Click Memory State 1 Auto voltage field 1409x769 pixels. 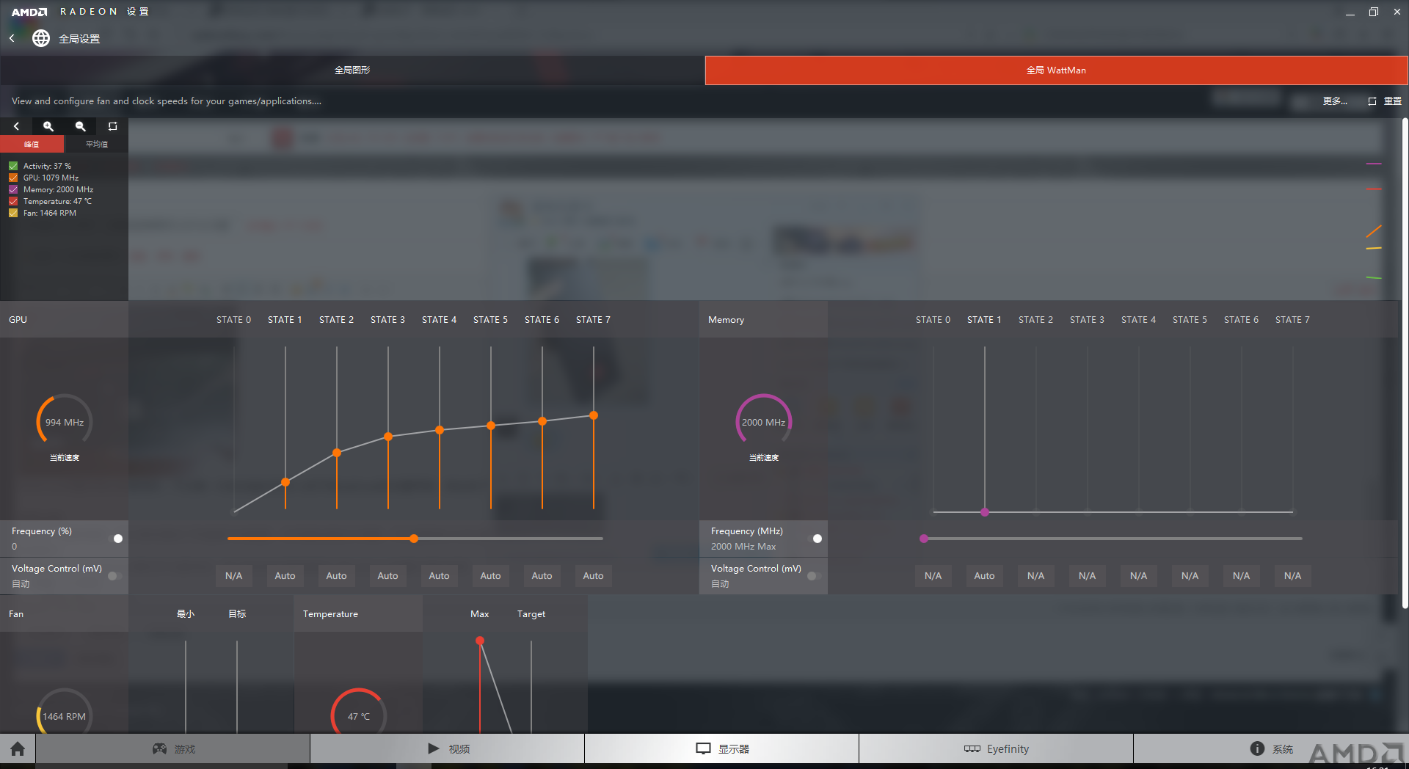(985, 576)
